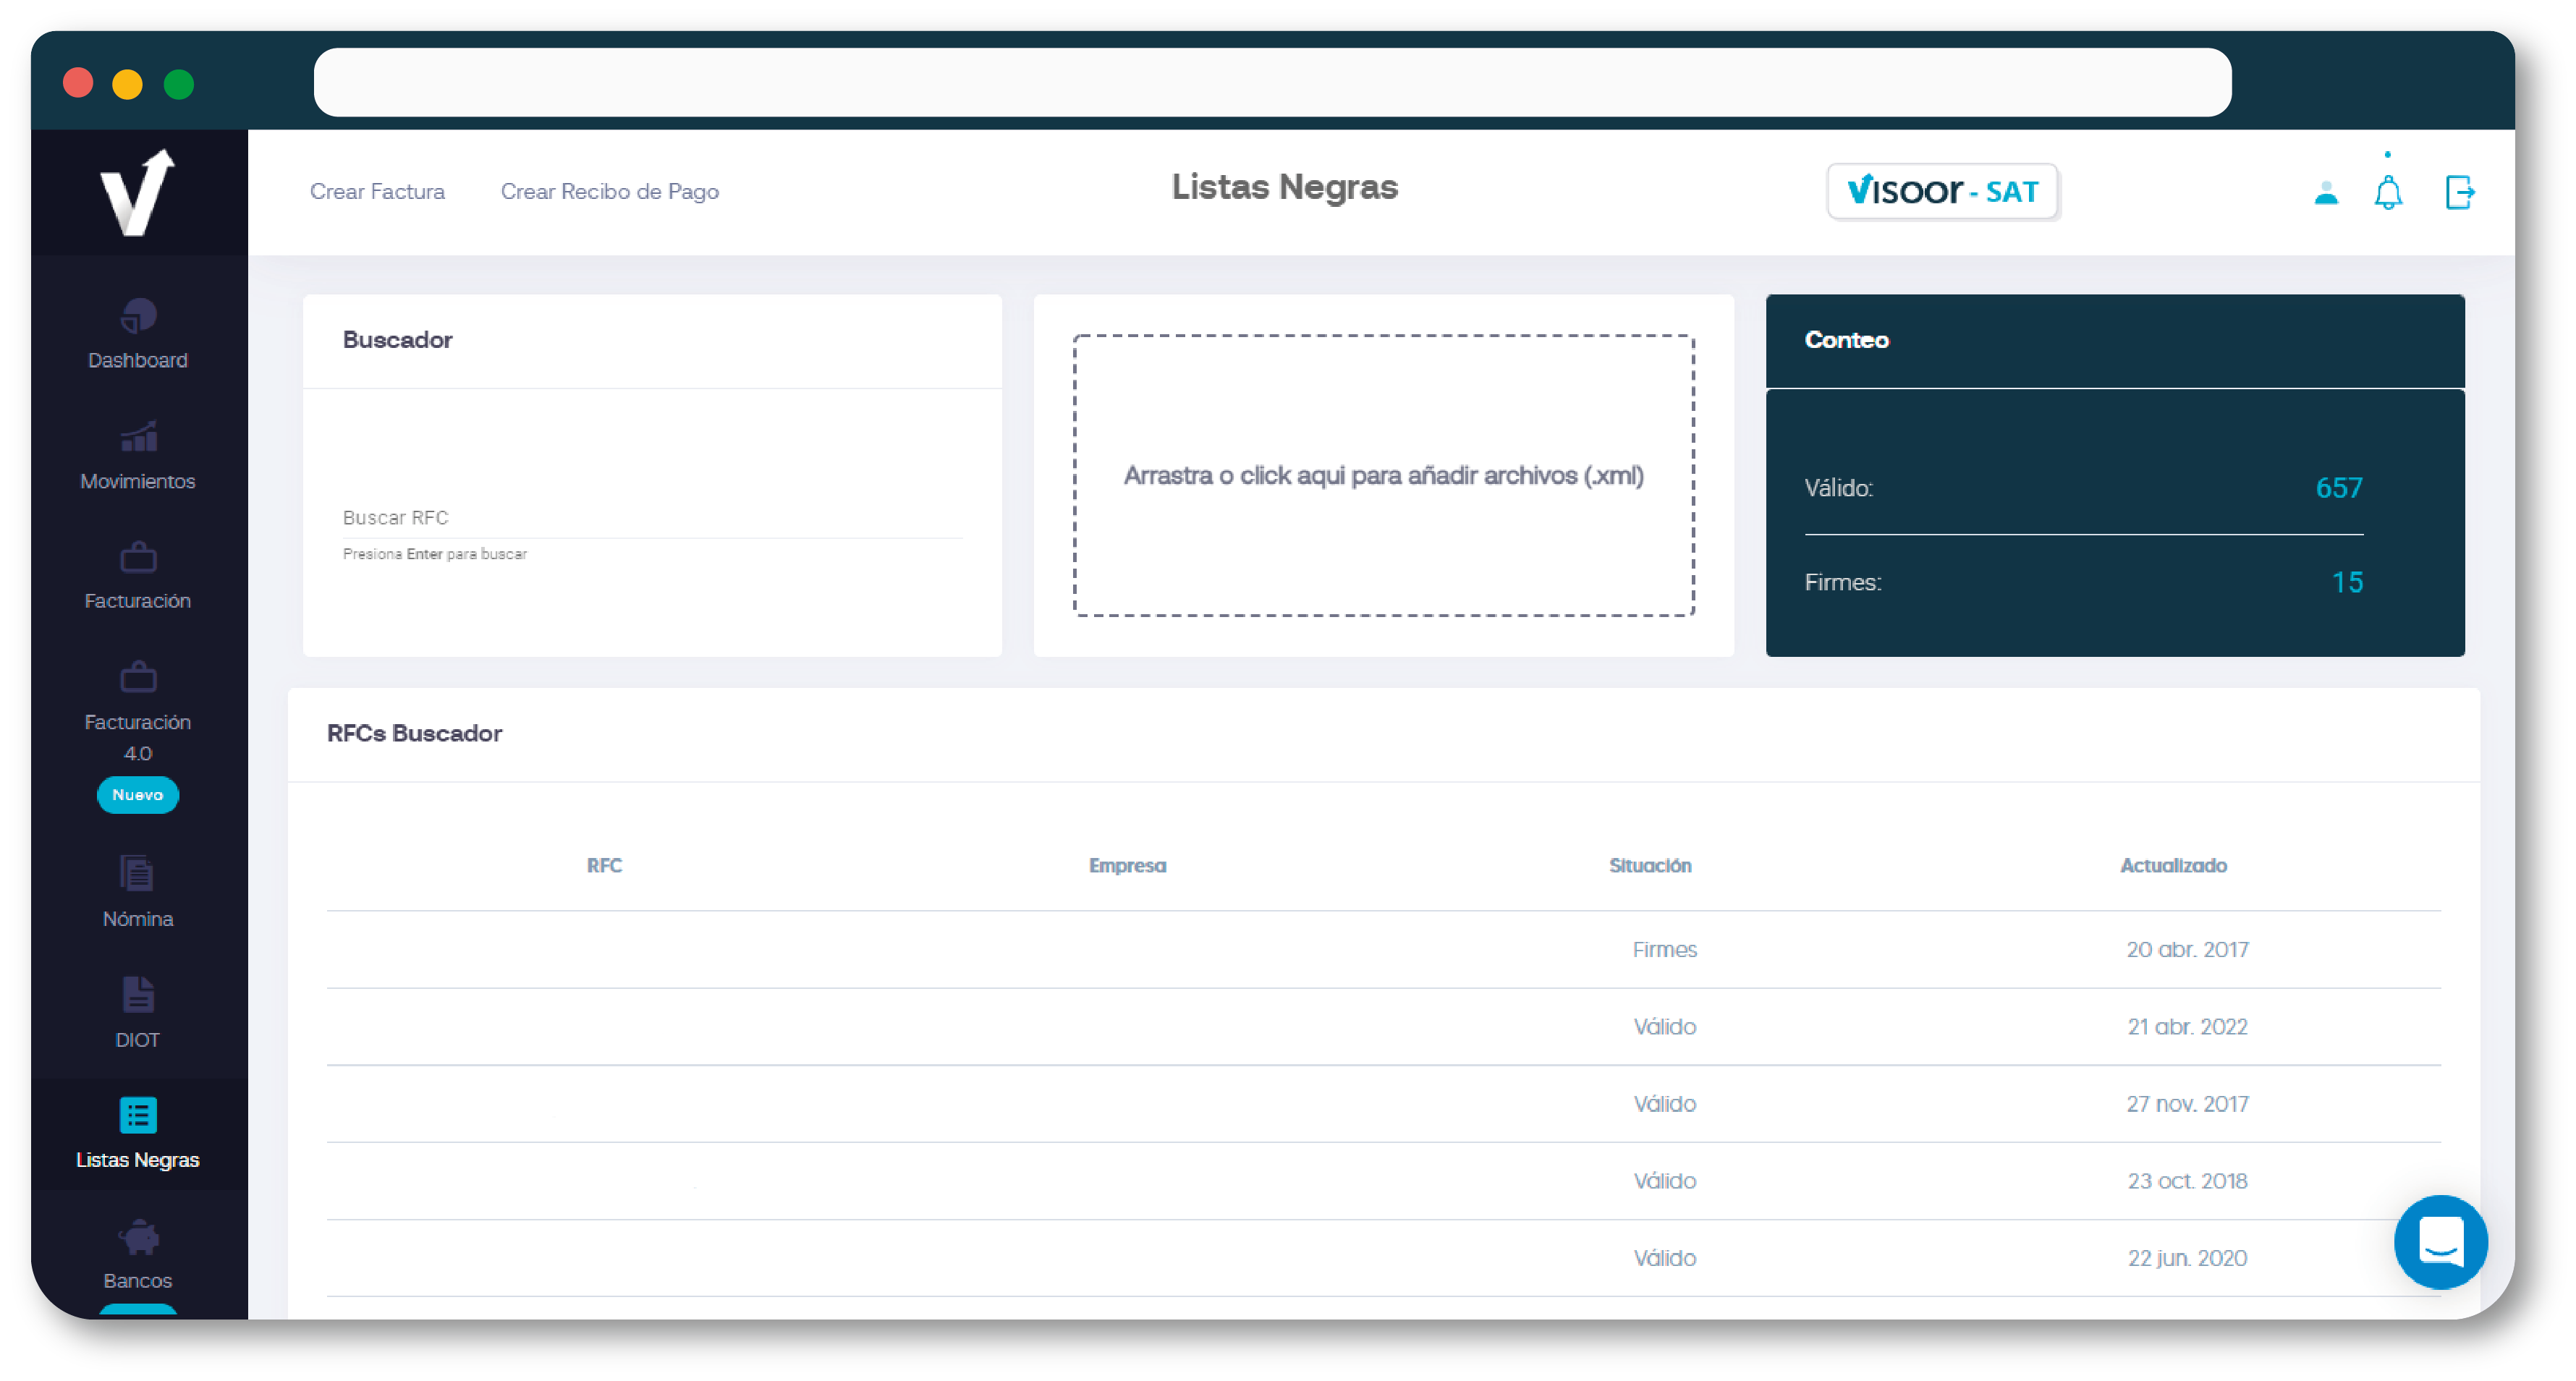This screenshot has width=2576, height=1381.
Task: Click the yellow minimize window button
Action: pos(127,83)
